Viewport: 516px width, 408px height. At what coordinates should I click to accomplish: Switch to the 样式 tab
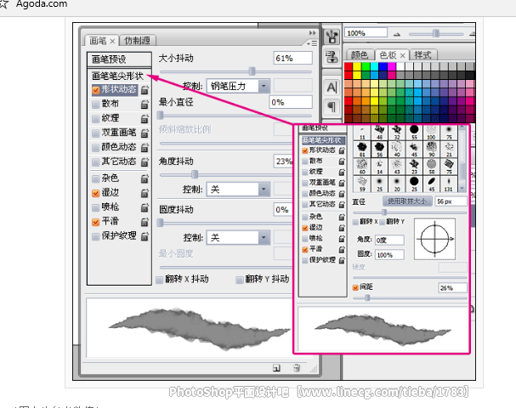click(x=422, y=54)
